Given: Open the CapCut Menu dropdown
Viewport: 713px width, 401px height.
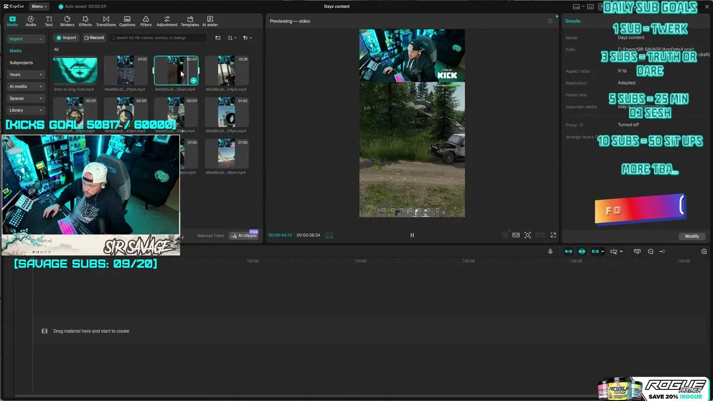Looking at the screenshot, I should tap(39, 6).
